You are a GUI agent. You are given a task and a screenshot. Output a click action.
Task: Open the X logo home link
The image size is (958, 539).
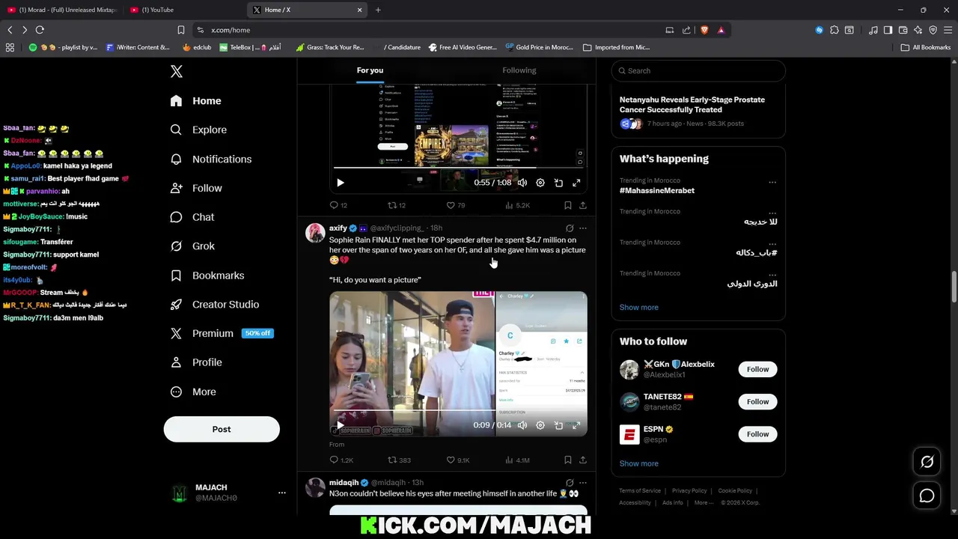pyautogui.click(x=177, y=71)
